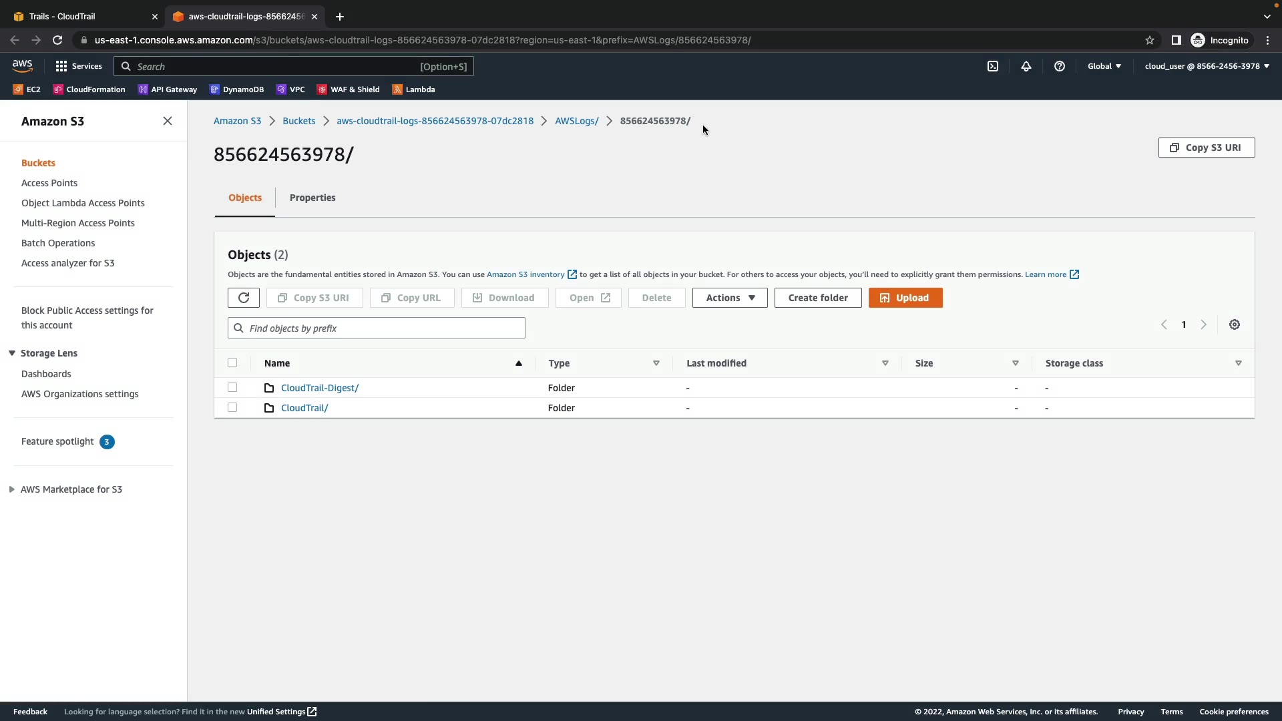
Task: Open the Lambda bookmark shortcut
Action: point(413,89)
